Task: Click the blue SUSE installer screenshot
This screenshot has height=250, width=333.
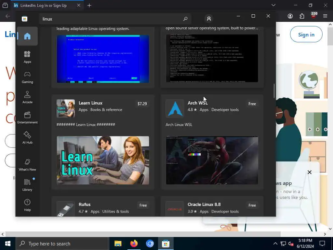Action: pos(103,59)
